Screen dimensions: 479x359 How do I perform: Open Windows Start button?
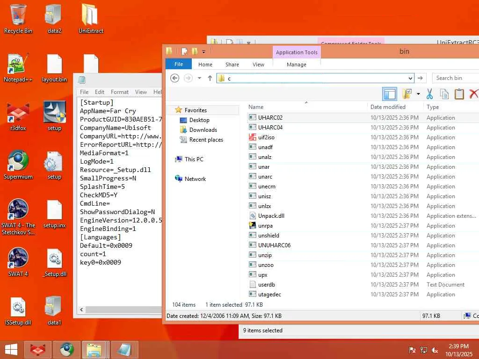pos(11,350)
